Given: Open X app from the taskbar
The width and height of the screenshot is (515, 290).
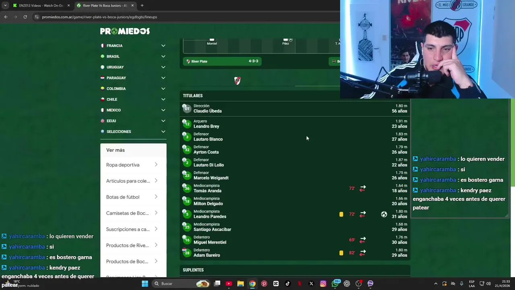Looking at the screenshot, I should point(311,284).
